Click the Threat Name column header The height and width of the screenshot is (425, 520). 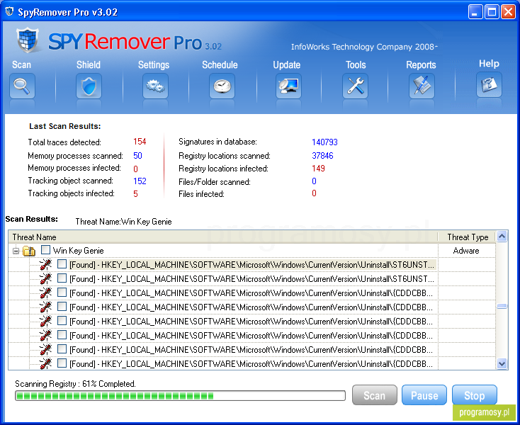[x=223, y=237]
